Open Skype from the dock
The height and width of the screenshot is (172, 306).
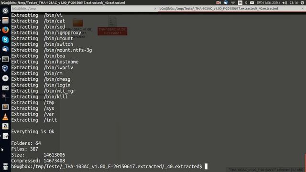[5, 40]
